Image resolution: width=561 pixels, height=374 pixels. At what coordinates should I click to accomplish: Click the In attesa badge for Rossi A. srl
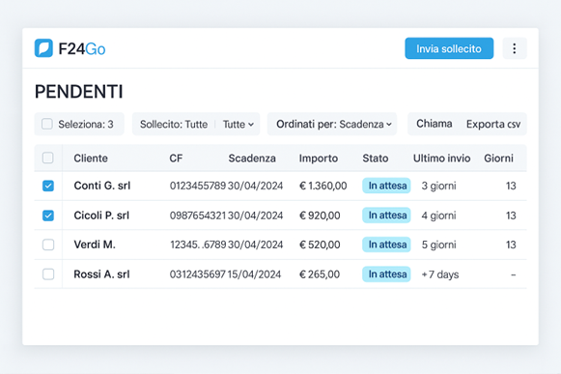386,274
